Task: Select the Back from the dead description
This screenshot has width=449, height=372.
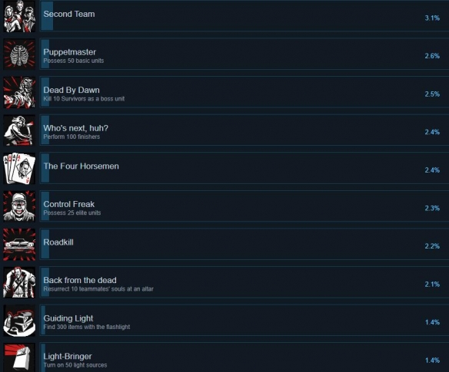Action: [x=98, y=289]
